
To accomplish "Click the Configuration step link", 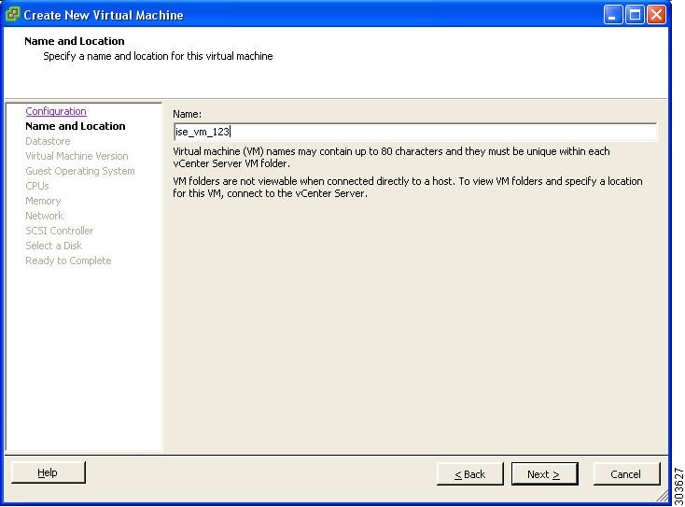I will (56, 111).
